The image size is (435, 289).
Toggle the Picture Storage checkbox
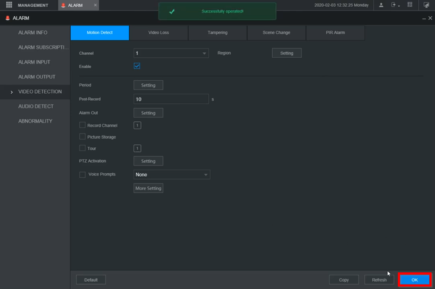tap(83, 137)
